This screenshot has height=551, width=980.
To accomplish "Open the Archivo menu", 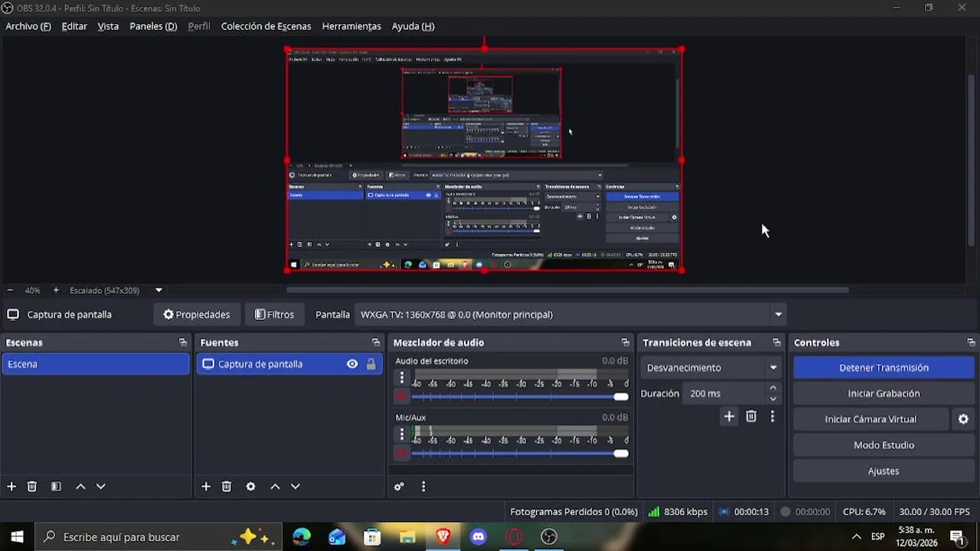I will (x=28, y=26).
